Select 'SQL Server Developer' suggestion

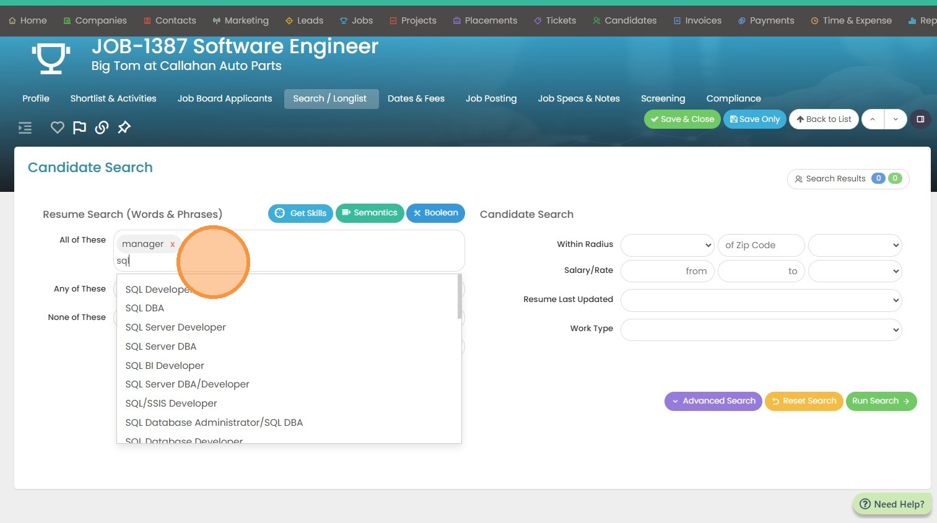[x=175, y=327]
